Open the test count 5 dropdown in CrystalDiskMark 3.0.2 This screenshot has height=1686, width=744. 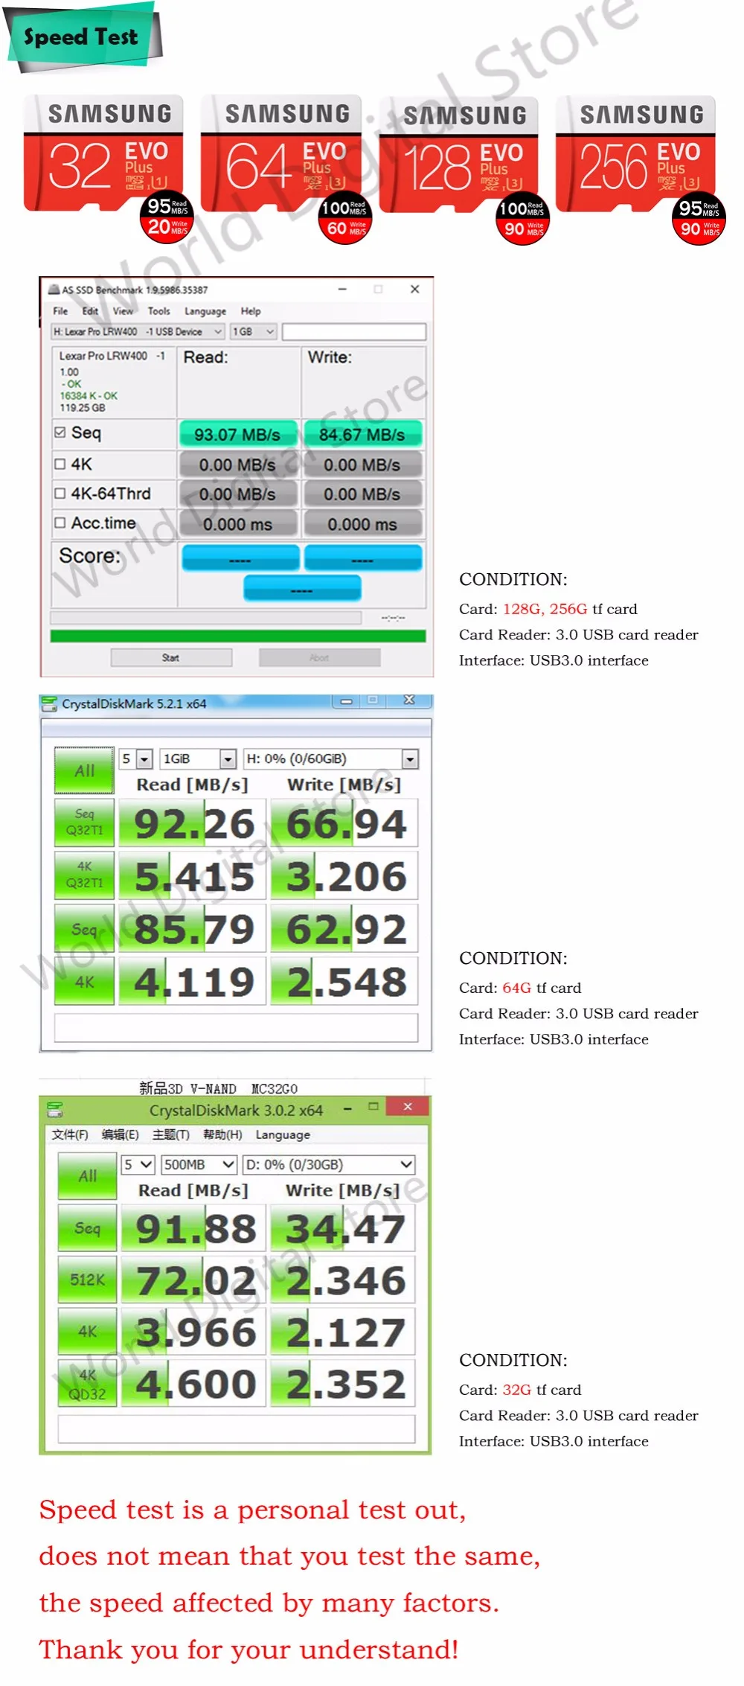click(x=138, y=1164)
